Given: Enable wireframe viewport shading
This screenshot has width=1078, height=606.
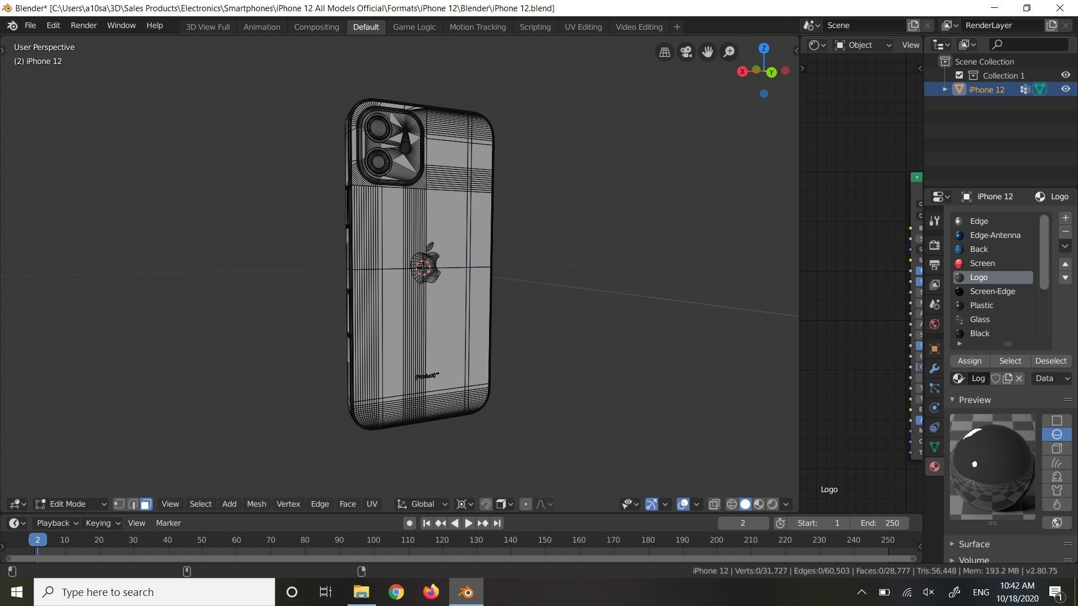Looking at the screenshot, I should point(732,504).
